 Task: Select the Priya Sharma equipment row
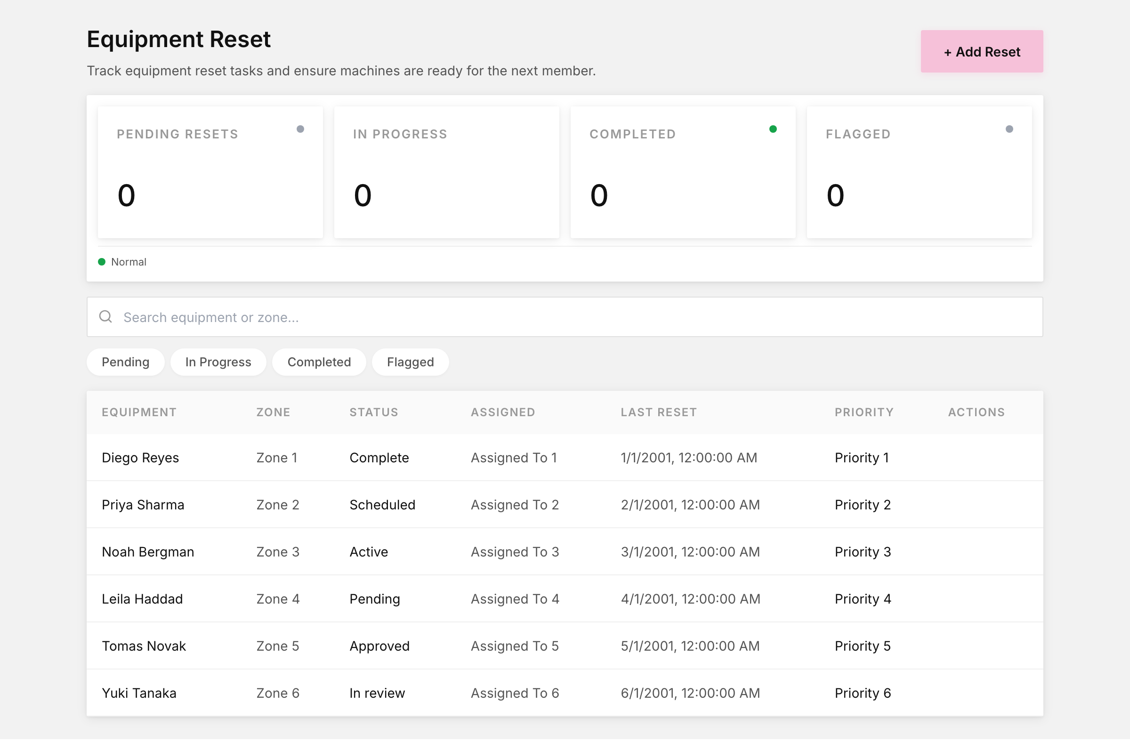click(565, 505)
